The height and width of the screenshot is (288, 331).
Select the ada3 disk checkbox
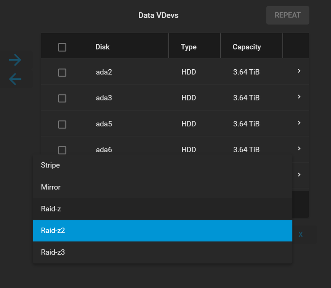pos(62,98)
